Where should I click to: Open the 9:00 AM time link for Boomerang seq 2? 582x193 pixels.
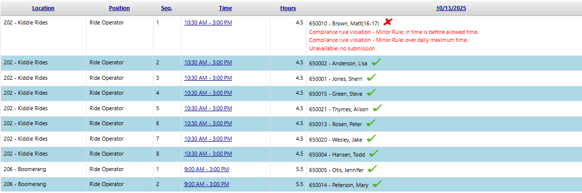click(x=206, y=184)
